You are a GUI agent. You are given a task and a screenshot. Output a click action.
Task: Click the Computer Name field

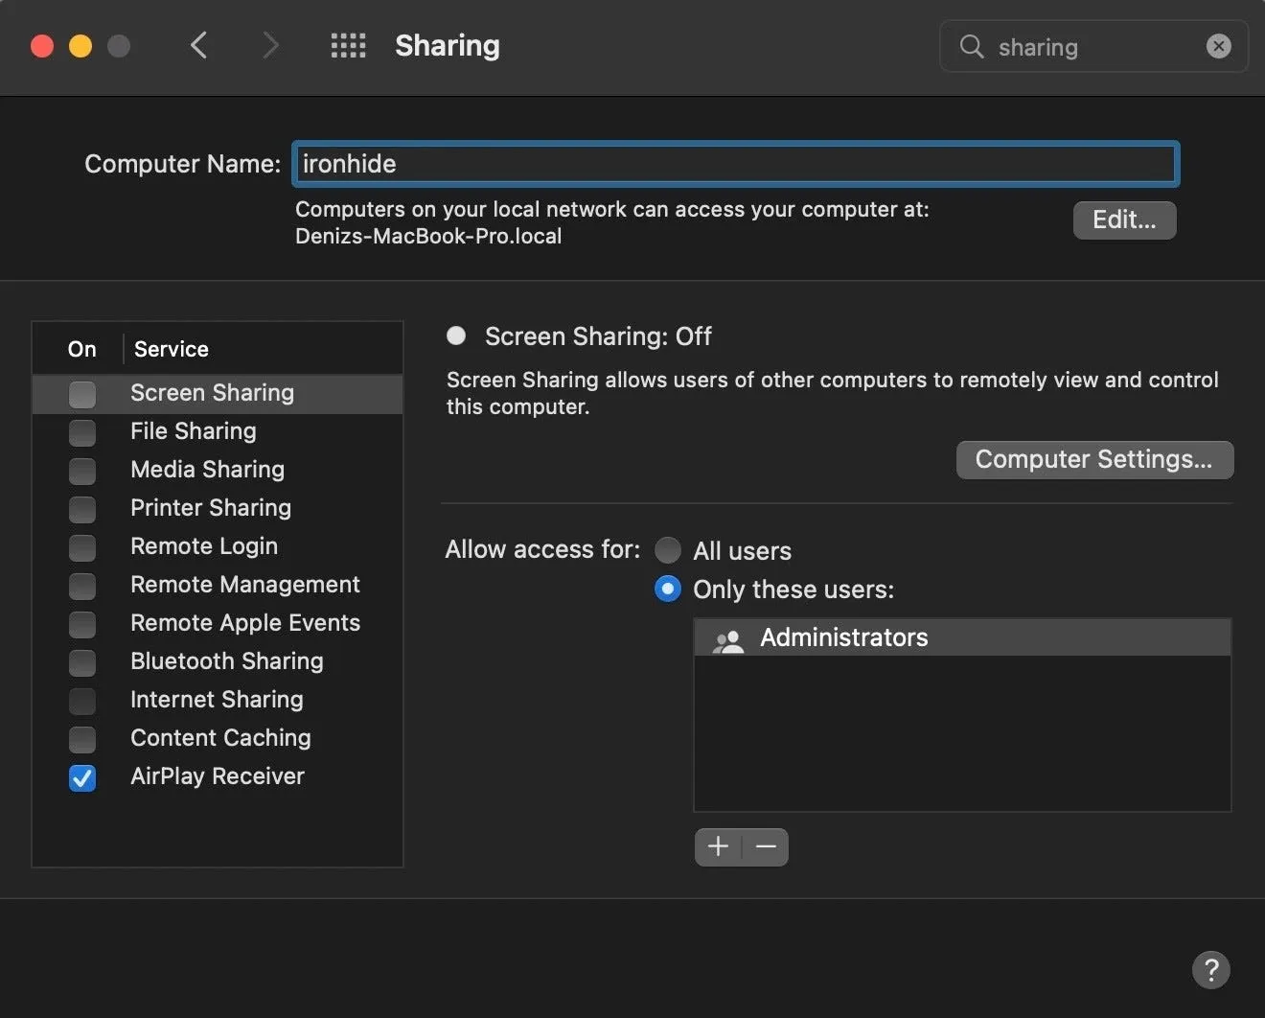pyautogui.click(x=736, y=164)
